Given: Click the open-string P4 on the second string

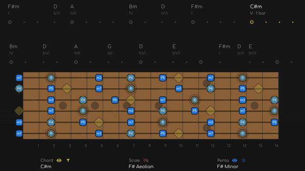Looking at the screenshot, I should click(x=19, y=89).
